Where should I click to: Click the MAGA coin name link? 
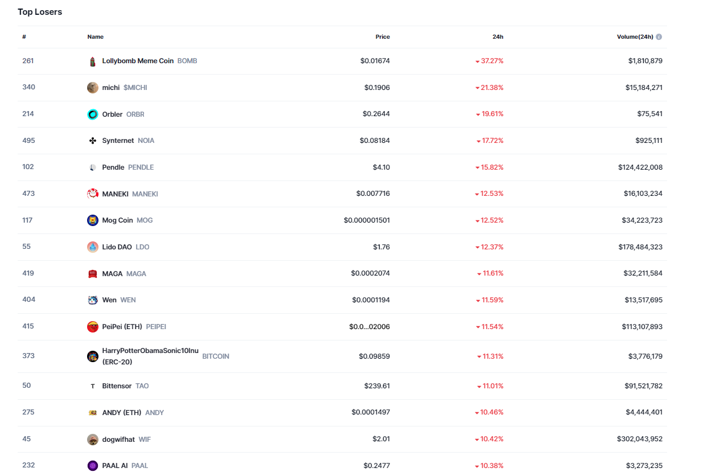[x=112, y=274]
